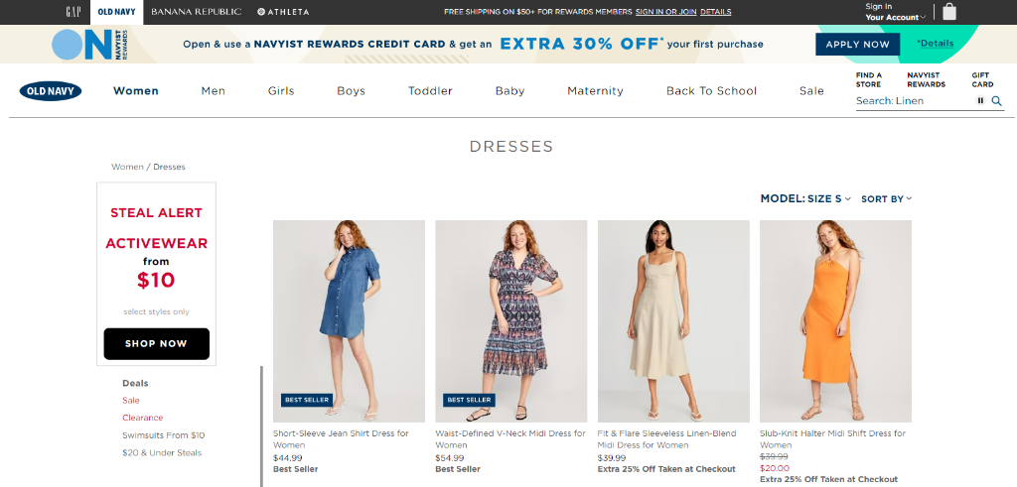Click the Steal Alert Activewear promo heading
Viewport: 1017px width, 487px height.
coord(156,228)
